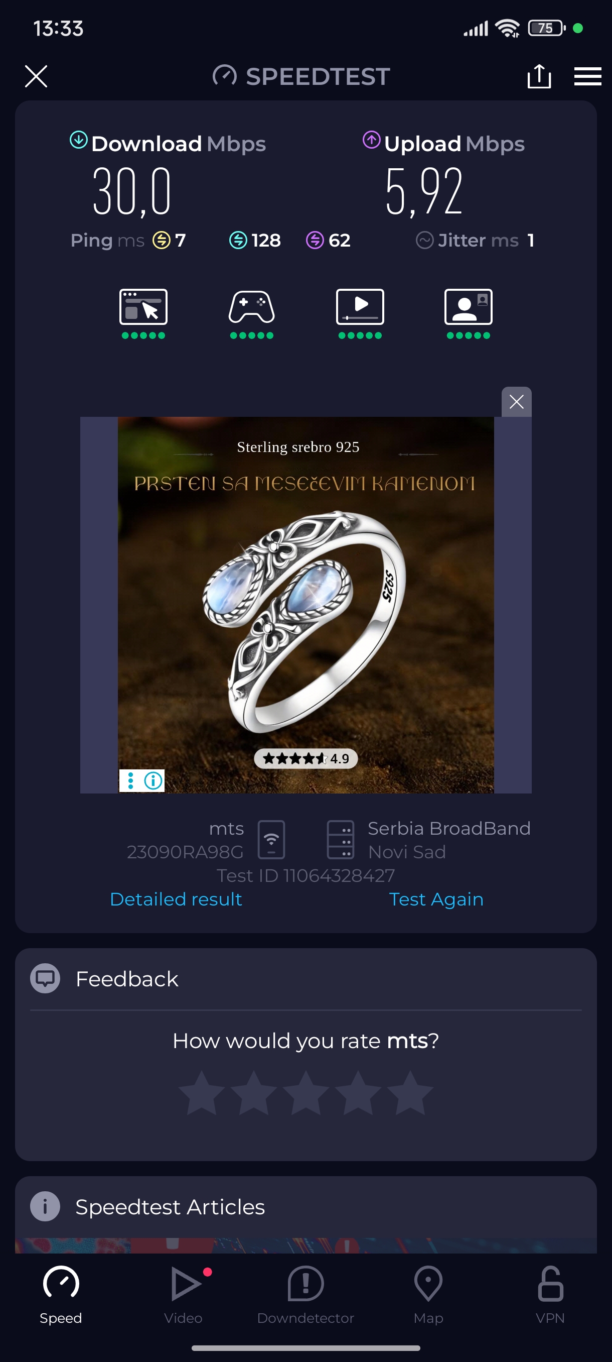
Task: Select the video streaming quality icon
Action: click(360, 307)
